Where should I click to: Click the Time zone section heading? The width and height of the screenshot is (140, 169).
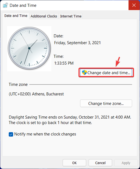point(18,84)
